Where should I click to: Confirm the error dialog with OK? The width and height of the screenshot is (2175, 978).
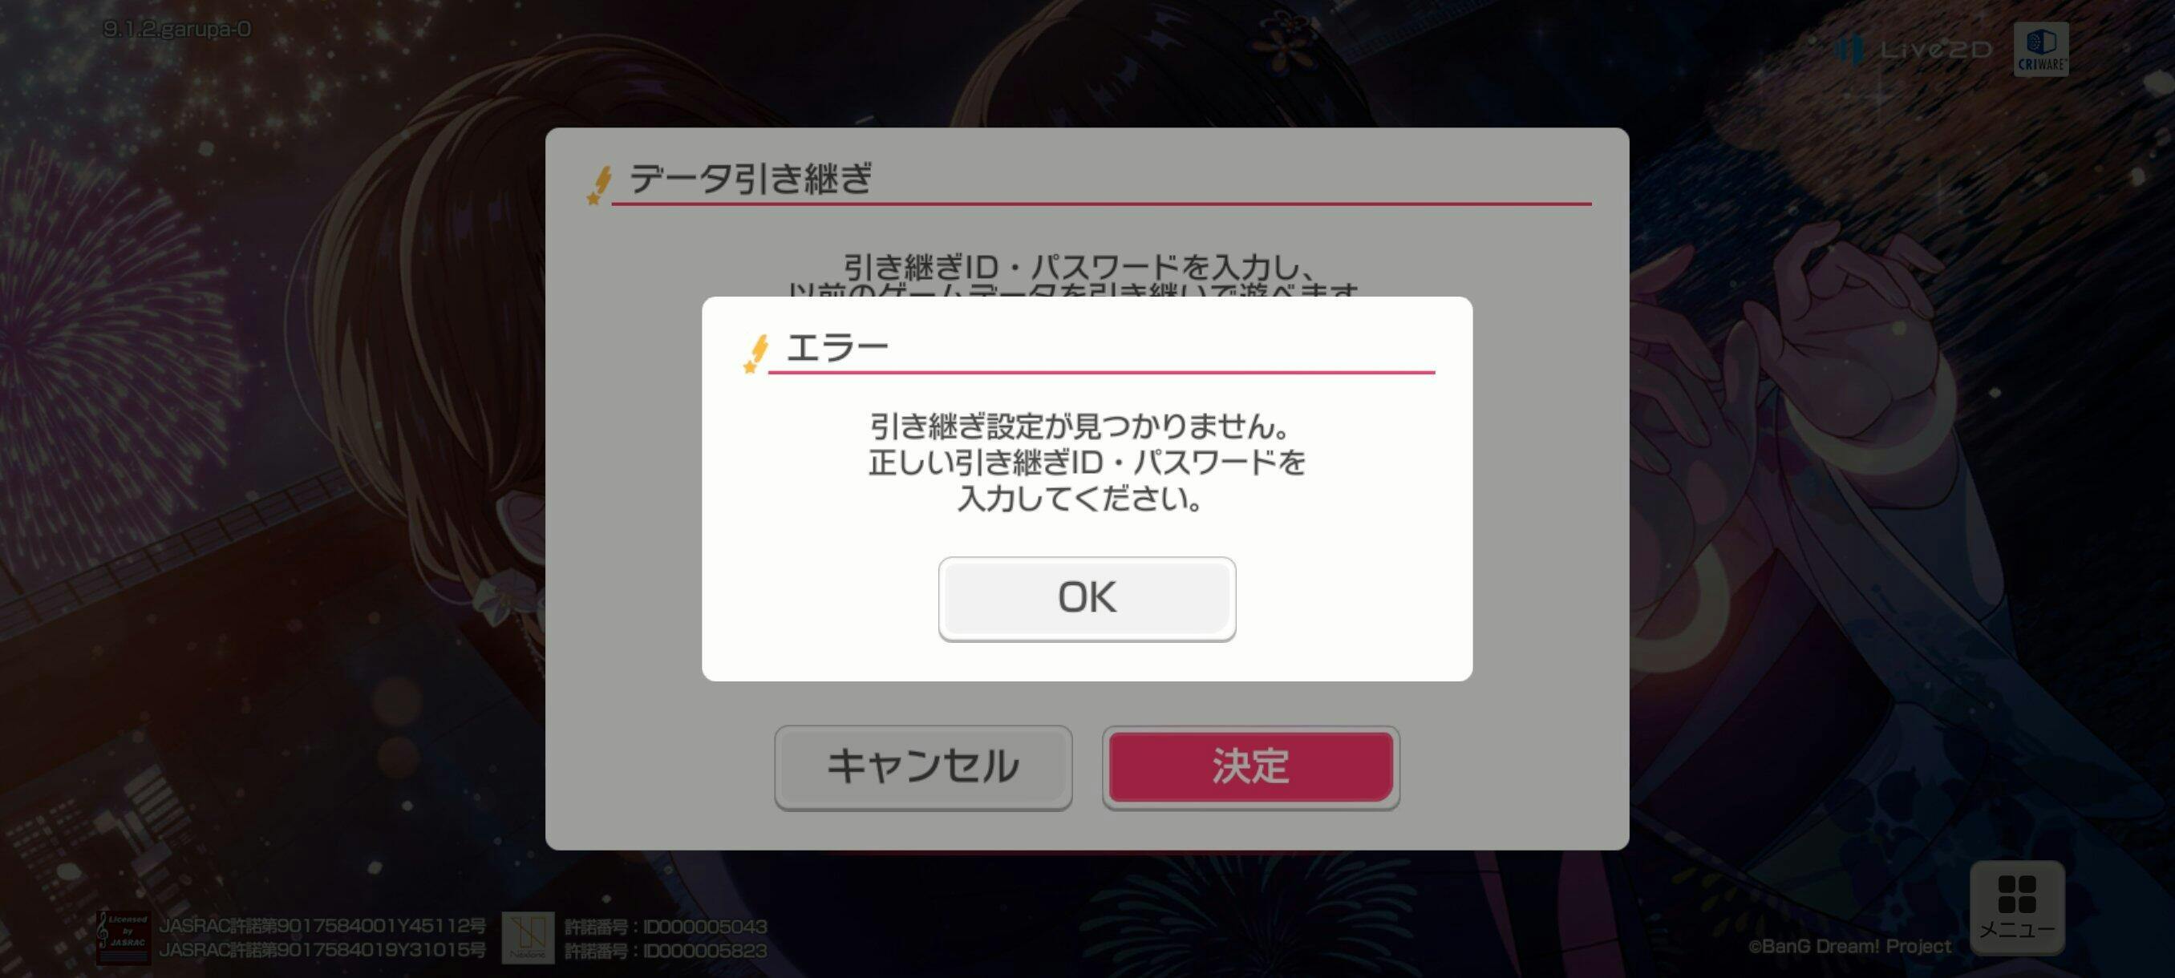point(1087,598)
